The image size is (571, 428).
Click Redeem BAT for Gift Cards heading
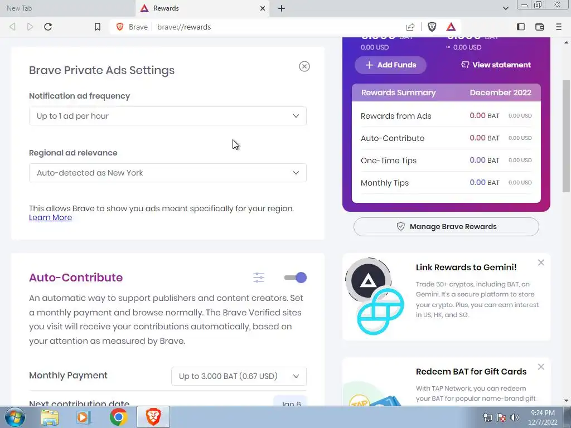471,372
